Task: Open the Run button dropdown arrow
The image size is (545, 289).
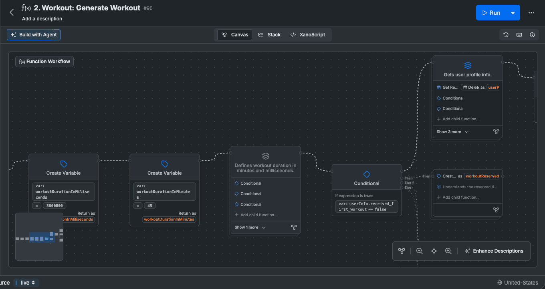Action: click(513, 13)
